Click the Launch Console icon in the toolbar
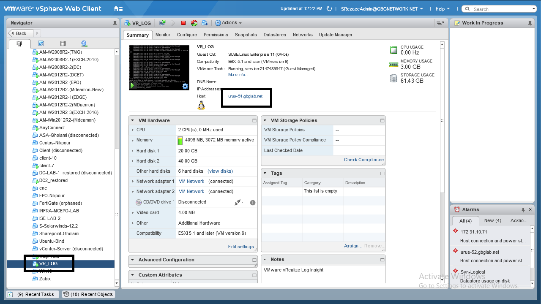The width and height of the screenshot is (541, 304). point(162,23)
